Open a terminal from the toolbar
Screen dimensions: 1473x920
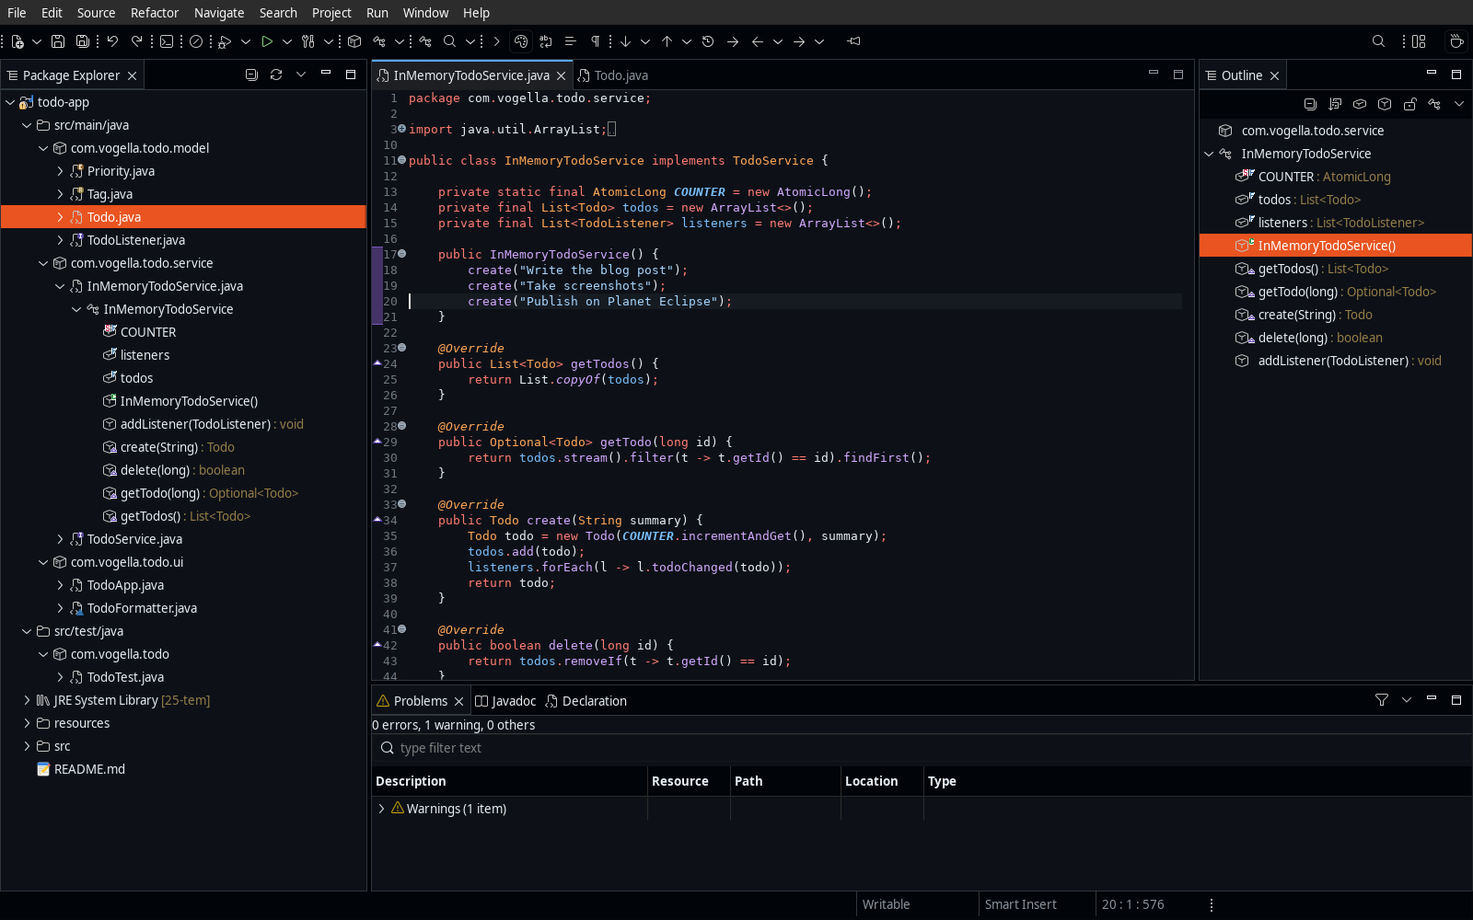pyautogui.click(x=167, y=41)
